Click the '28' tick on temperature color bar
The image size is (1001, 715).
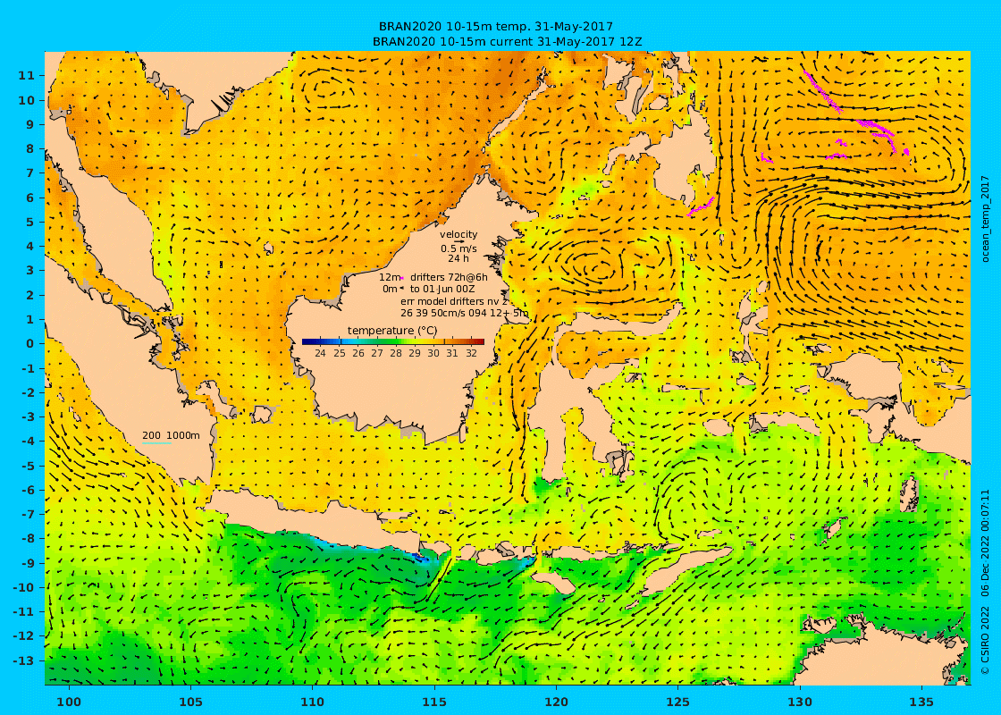(x=396, y=353)
